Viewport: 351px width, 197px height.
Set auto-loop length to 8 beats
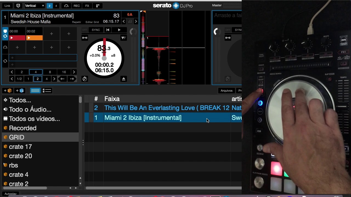pyautogui.click(x=50, y=72)
